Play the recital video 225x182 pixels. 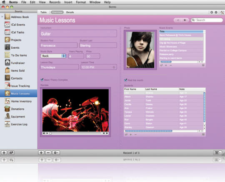click(x=47, y=133)
